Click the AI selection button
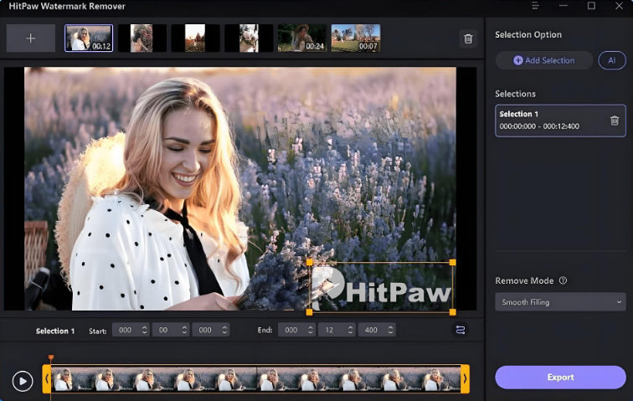Image resolution: width=633 pixels, height=401 pixels. [x=611, y=60]
